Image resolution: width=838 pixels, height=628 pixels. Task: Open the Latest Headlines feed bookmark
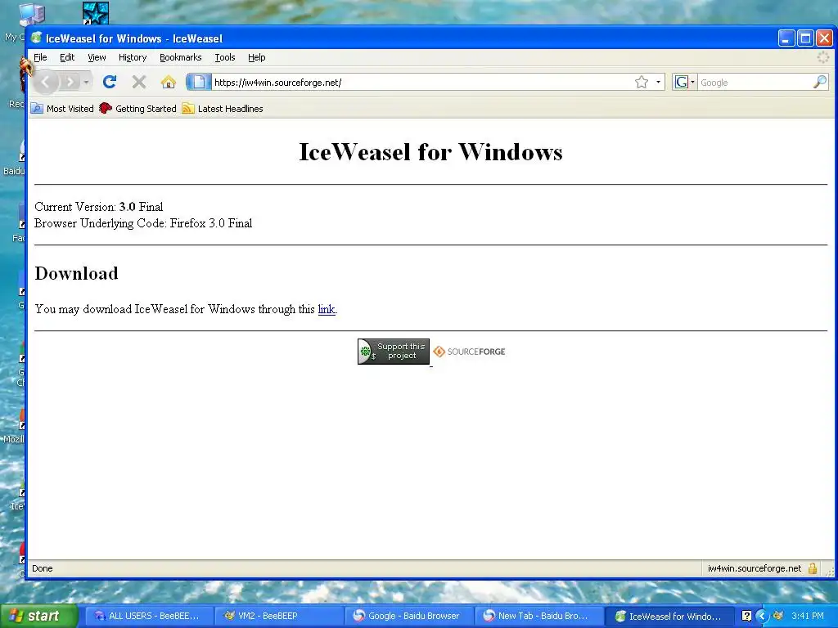pyautogui.click(x=223, y=109)
